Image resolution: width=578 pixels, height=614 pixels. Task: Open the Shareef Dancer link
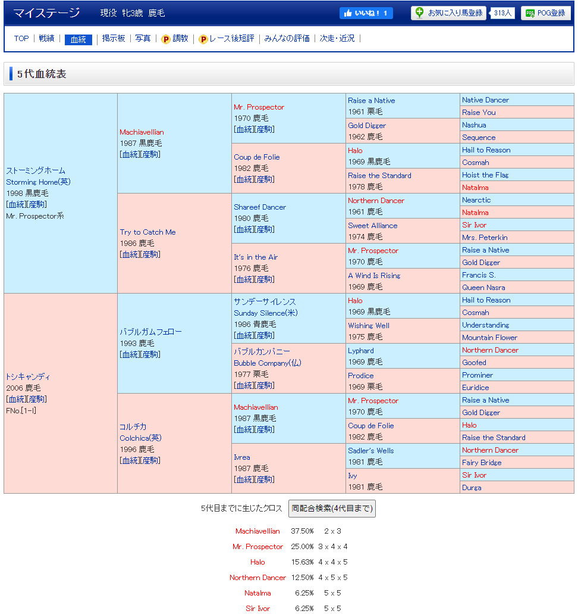click(x=260, y=207)
